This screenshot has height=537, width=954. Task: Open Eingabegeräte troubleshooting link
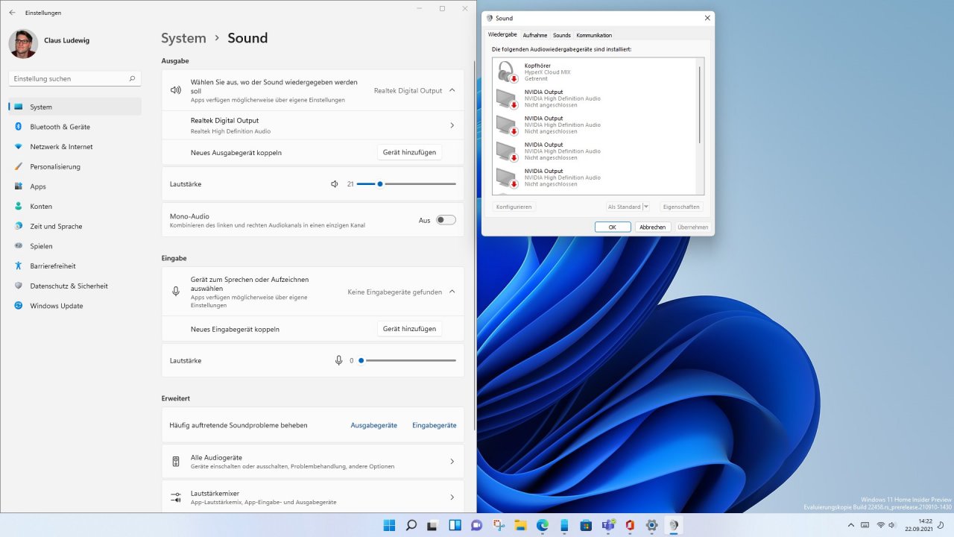click(435, 425)
